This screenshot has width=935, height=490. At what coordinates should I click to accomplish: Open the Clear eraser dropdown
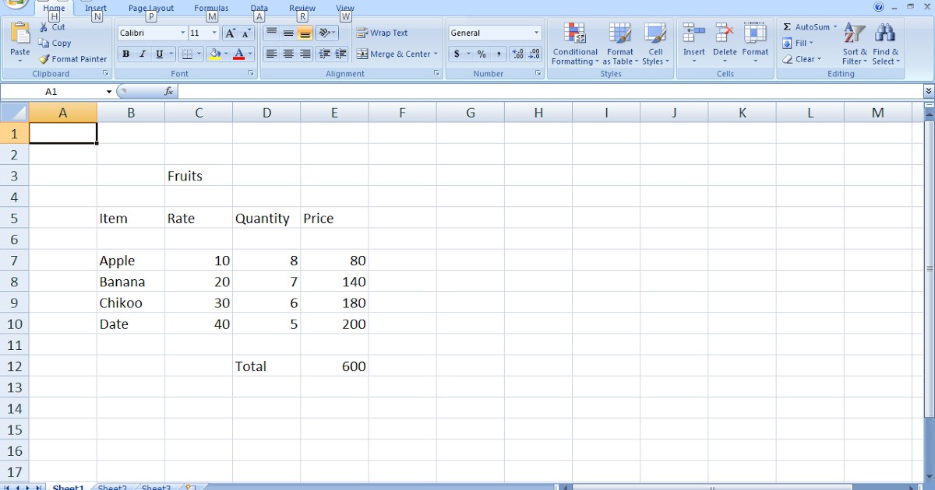(x=802, y=59)
